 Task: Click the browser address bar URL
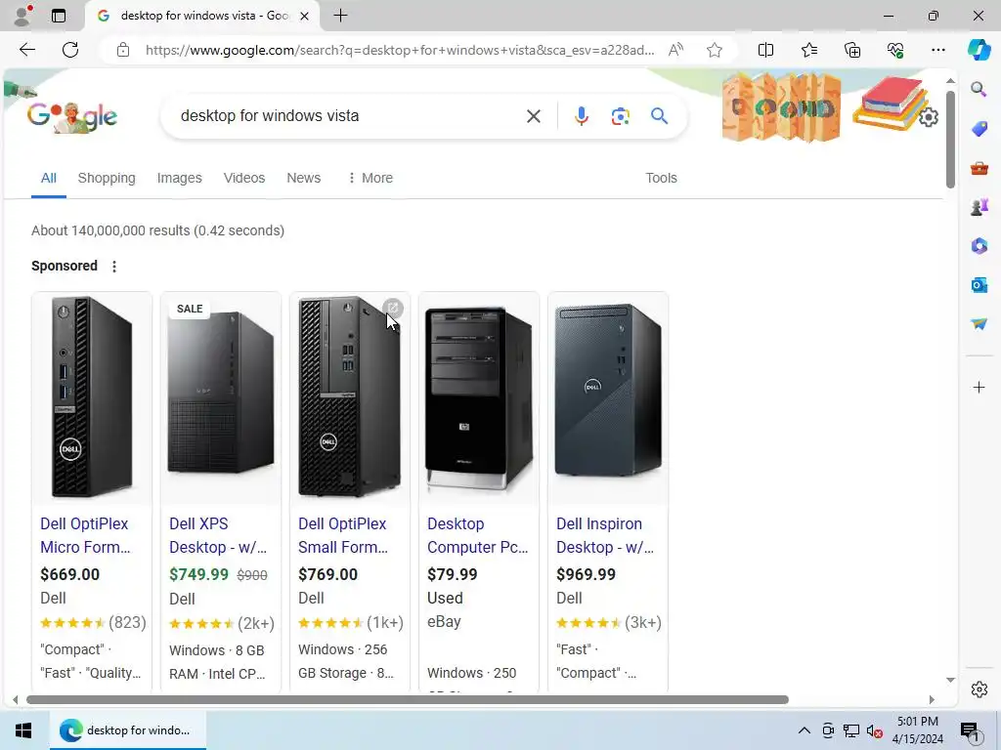pos(400,50)
